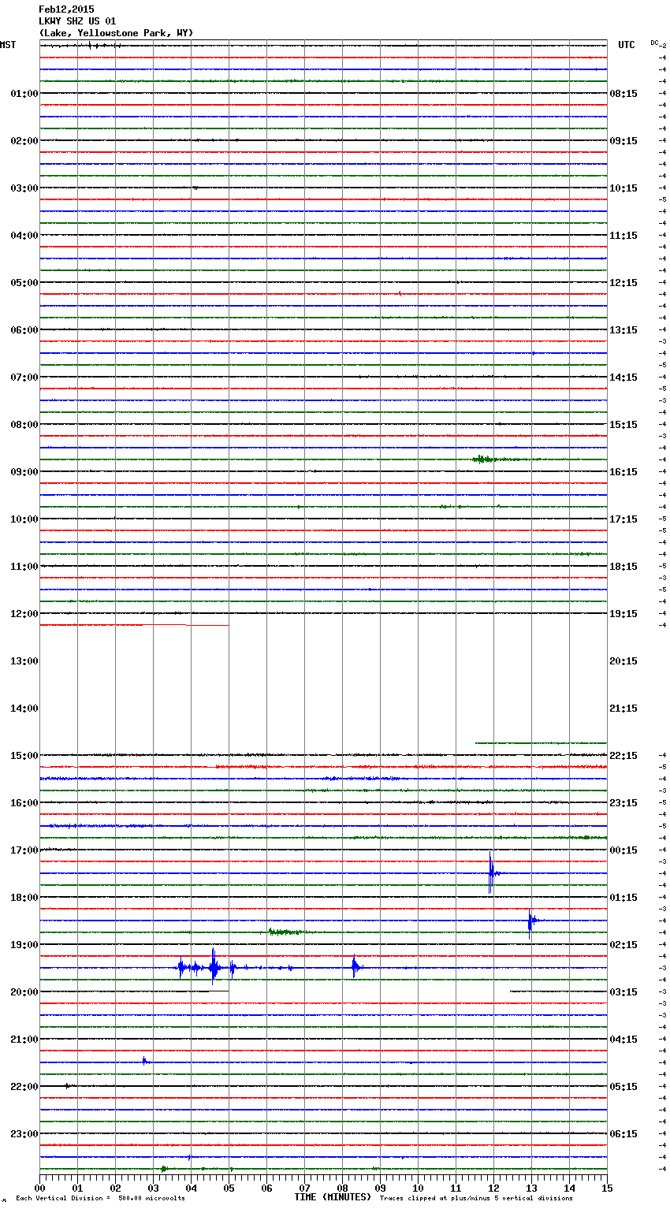
Task: Click the minute-axis tick label 10
Action: pos(418,1188)
